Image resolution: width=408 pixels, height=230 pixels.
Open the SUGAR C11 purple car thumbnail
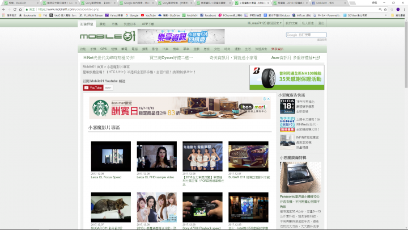248,157
